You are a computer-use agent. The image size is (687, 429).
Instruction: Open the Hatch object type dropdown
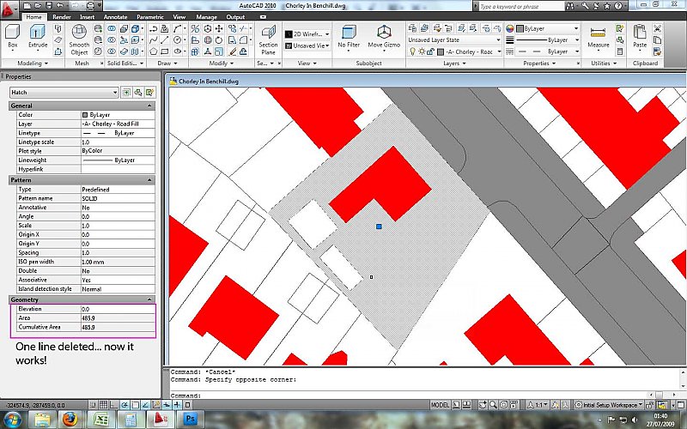64,92
